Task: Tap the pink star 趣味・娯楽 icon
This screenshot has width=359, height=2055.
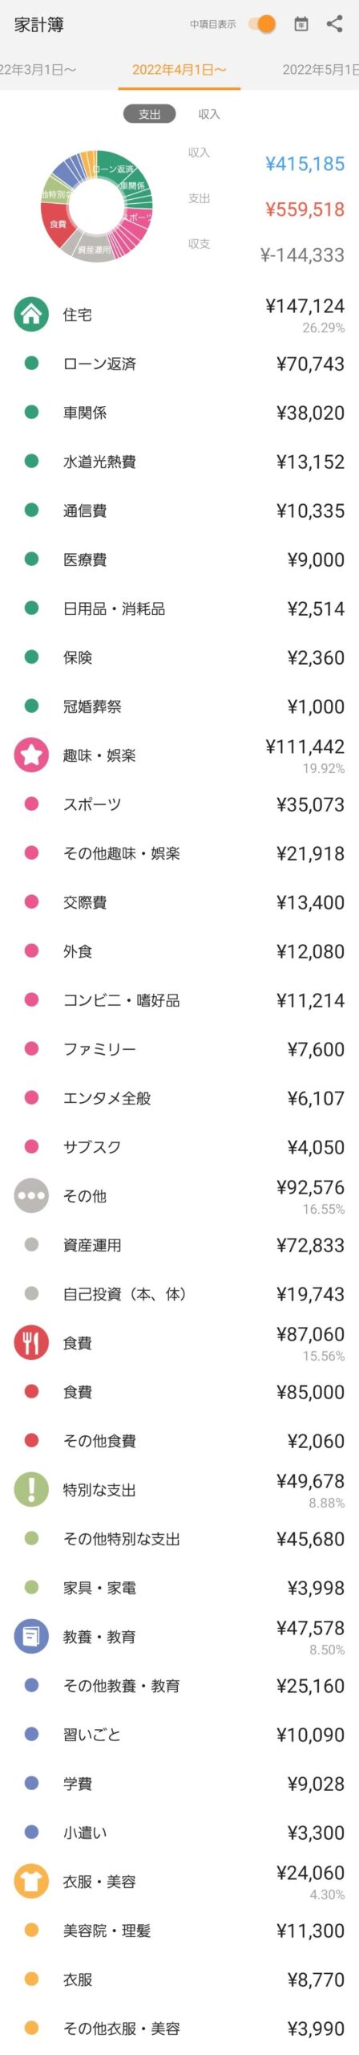Action: click(31, 755)
